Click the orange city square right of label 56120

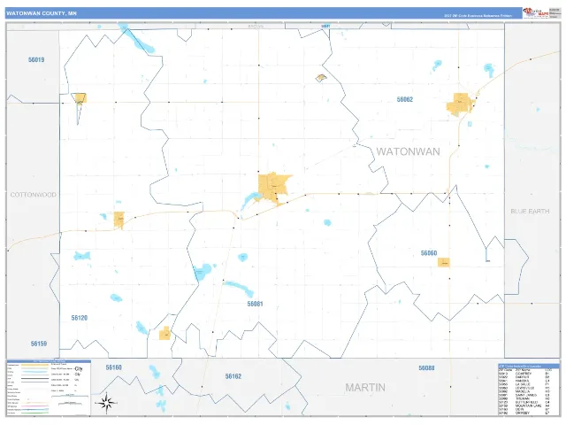coord(164,333)
